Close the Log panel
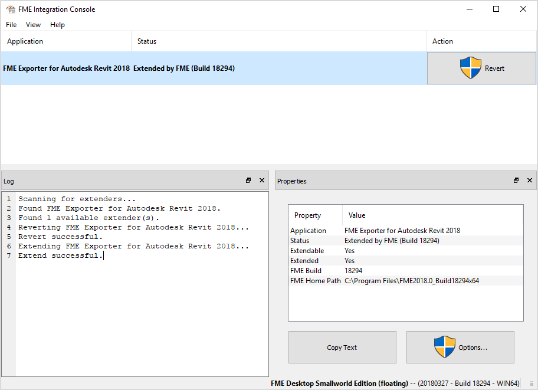Screen dimensions: 538x390 [x=262, y=180]
